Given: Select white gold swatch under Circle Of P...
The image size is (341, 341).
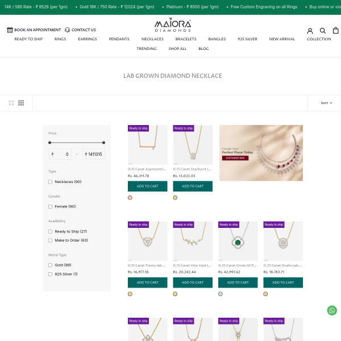Looking at the screenshot, I should coord(221,294).
